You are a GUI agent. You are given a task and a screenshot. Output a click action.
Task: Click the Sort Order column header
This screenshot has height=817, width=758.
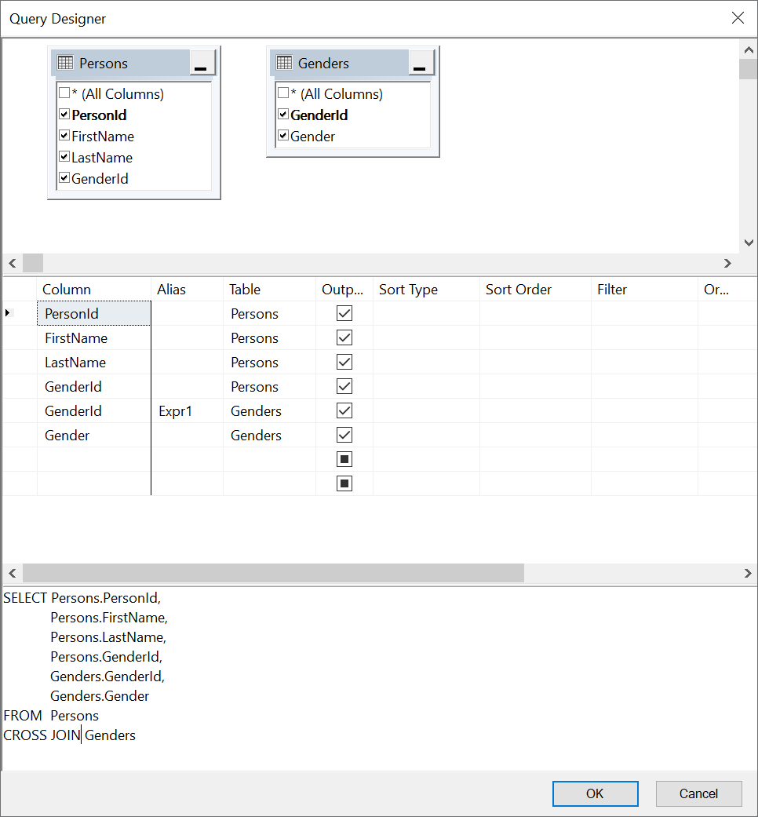tap(536, 289)
